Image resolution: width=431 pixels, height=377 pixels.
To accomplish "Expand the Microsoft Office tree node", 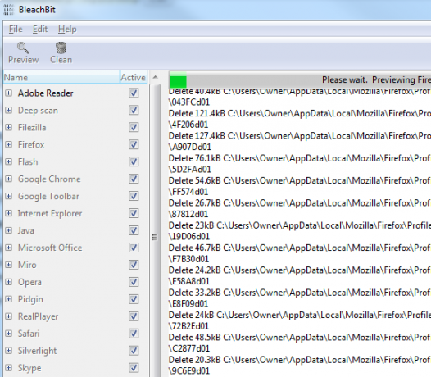I will tap(9, 248).
